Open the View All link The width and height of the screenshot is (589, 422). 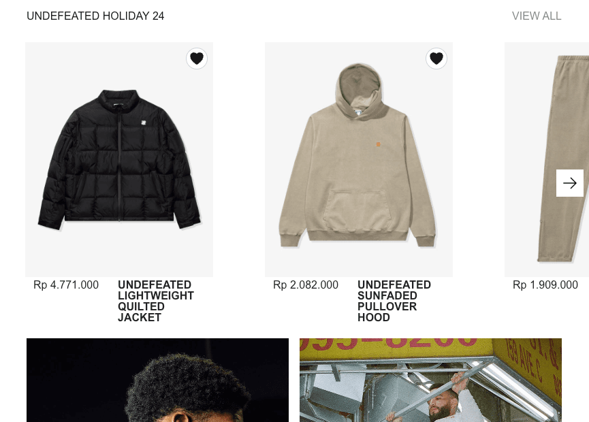537,16
